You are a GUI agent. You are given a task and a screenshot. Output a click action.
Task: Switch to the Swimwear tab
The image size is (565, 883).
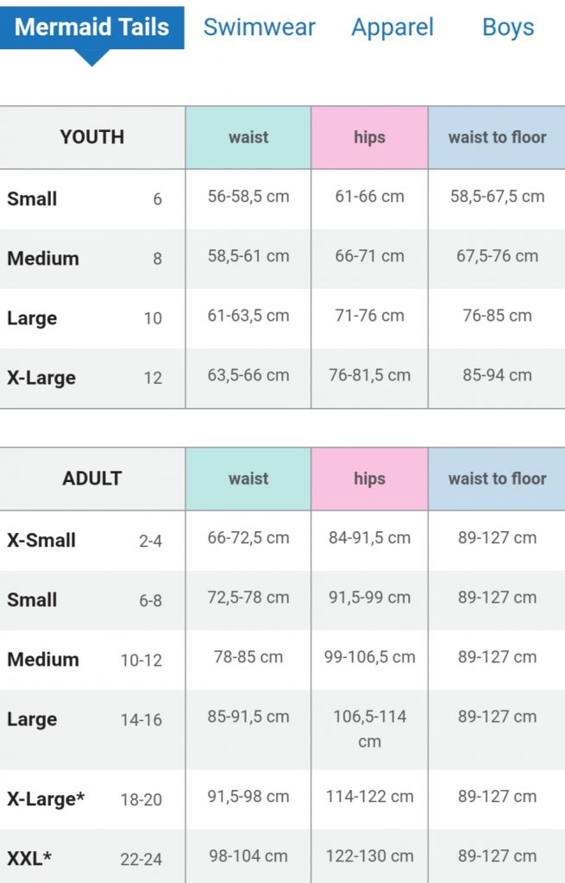coord(257,27)
